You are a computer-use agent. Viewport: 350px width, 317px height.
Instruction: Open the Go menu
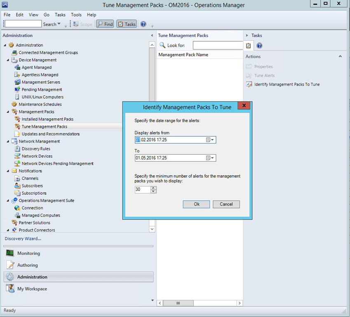(47, 15)
